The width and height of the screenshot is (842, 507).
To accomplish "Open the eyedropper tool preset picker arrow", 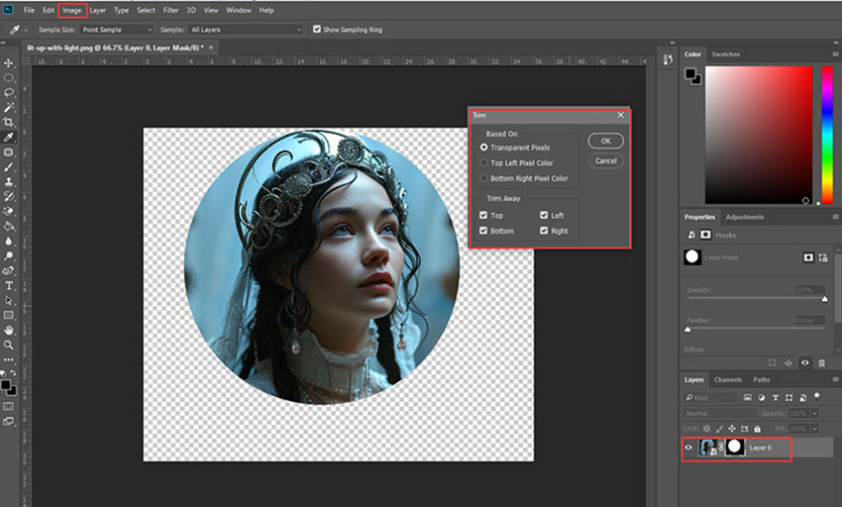I will tap(26, 30).
